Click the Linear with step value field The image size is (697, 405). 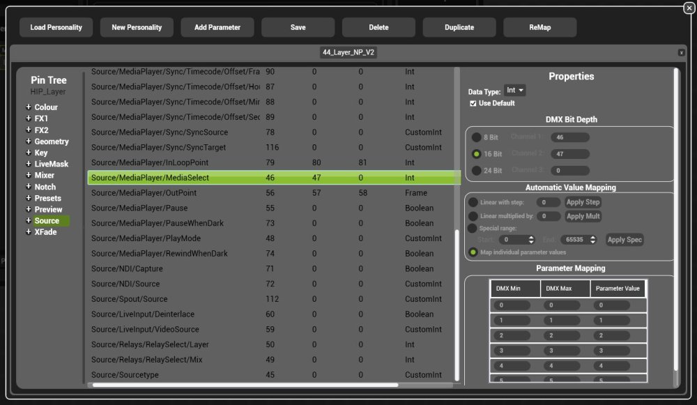(x=548, y=202)
